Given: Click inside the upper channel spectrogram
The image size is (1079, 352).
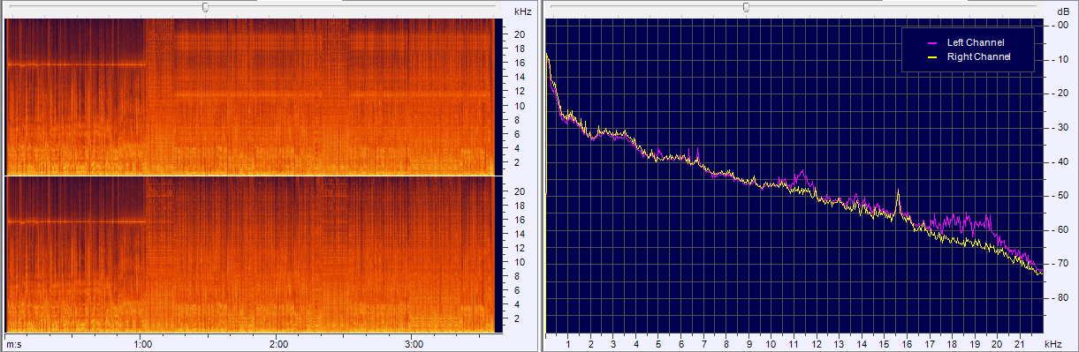Looking at the screenshot, I should pyautogui.click(x=250, y=96).
